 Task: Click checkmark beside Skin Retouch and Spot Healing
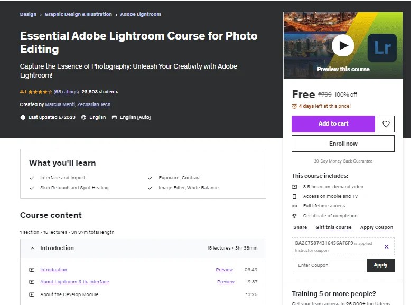[x=32, y=188]
